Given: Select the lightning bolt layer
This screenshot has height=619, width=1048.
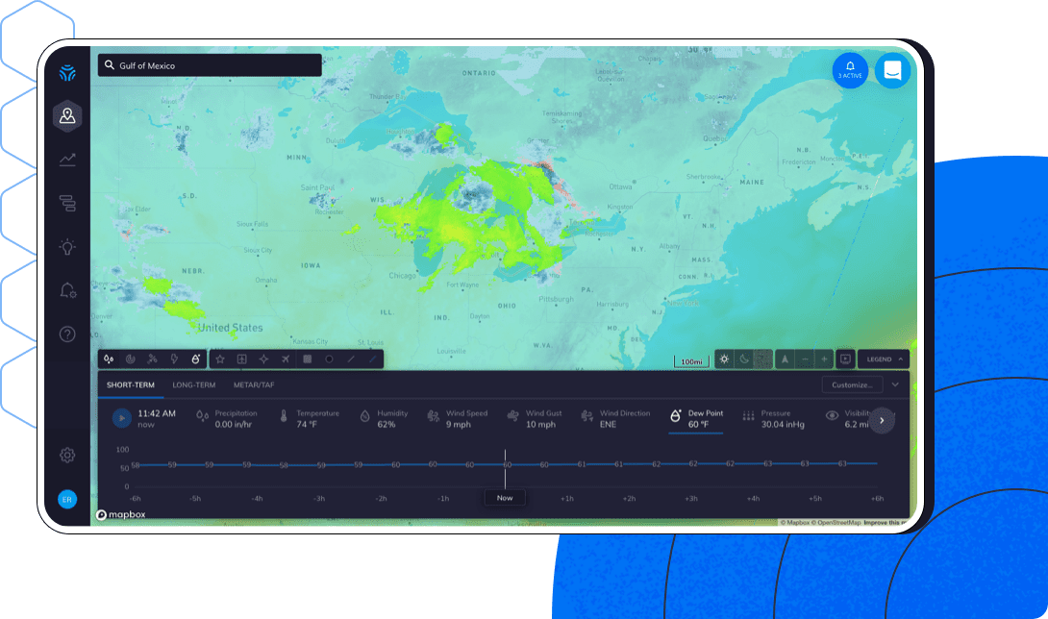Looking at the screenshot, I should (174, 359).
